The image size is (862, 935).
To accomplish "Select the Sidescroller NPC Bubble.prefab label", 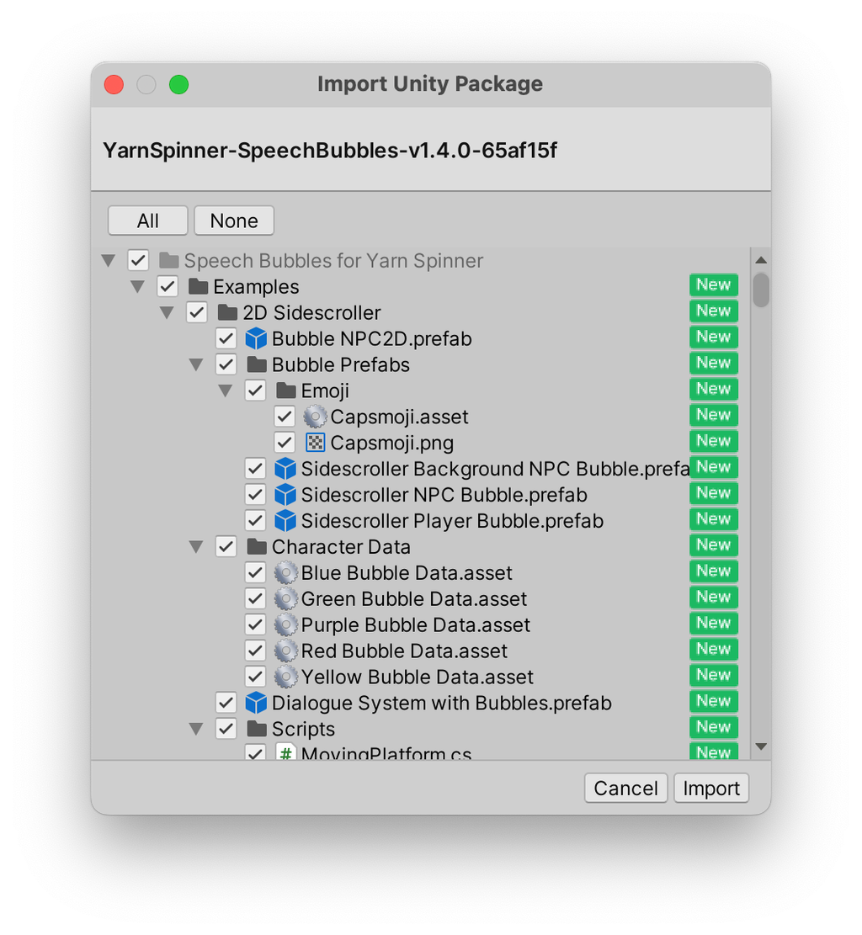I will click(444, 495).
